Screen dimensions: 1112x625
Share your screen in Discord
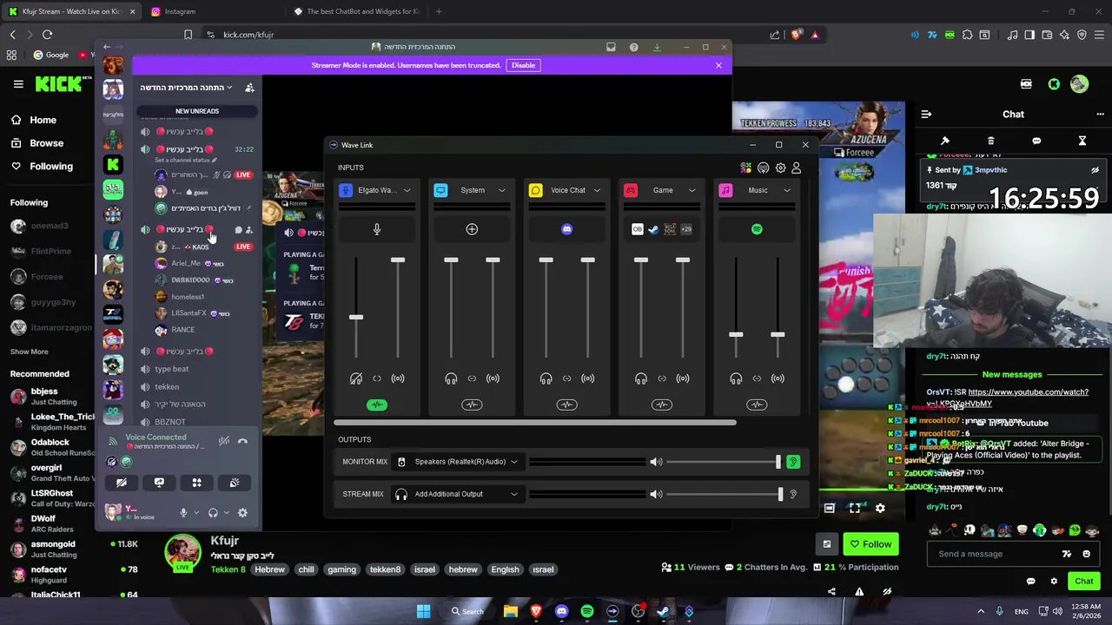(159, 483)
